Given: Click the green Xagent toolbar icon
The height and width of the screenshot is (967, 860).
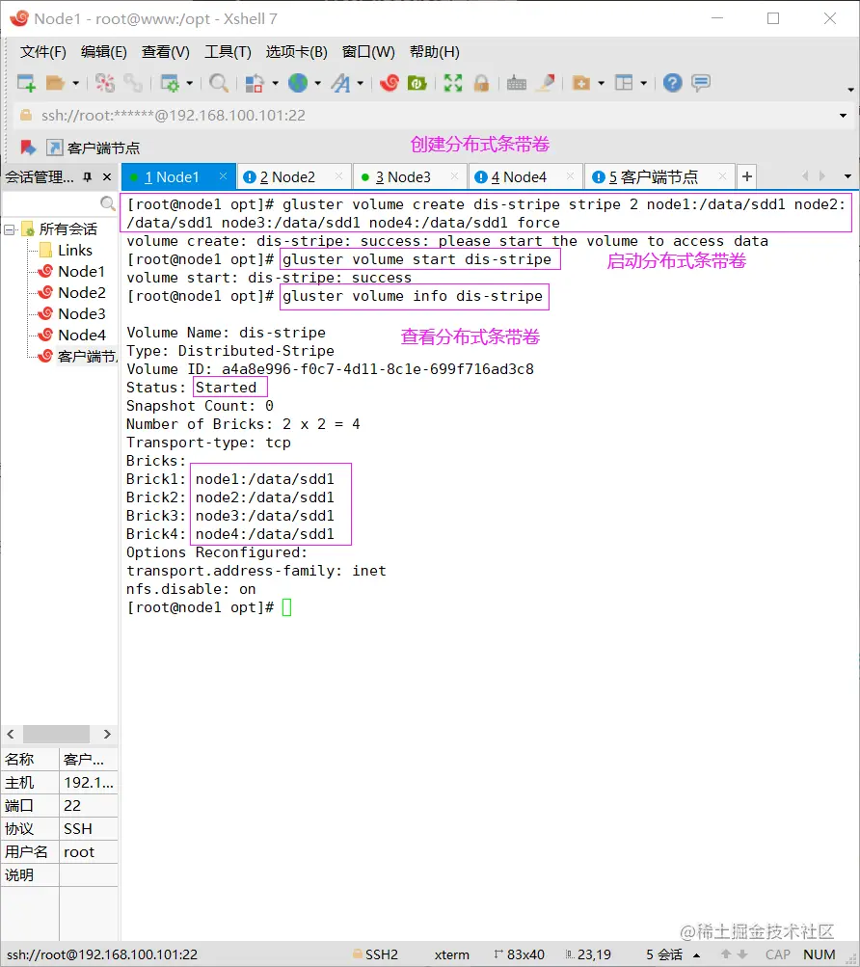Looking at the screenshot, I should tap(417, 83).
